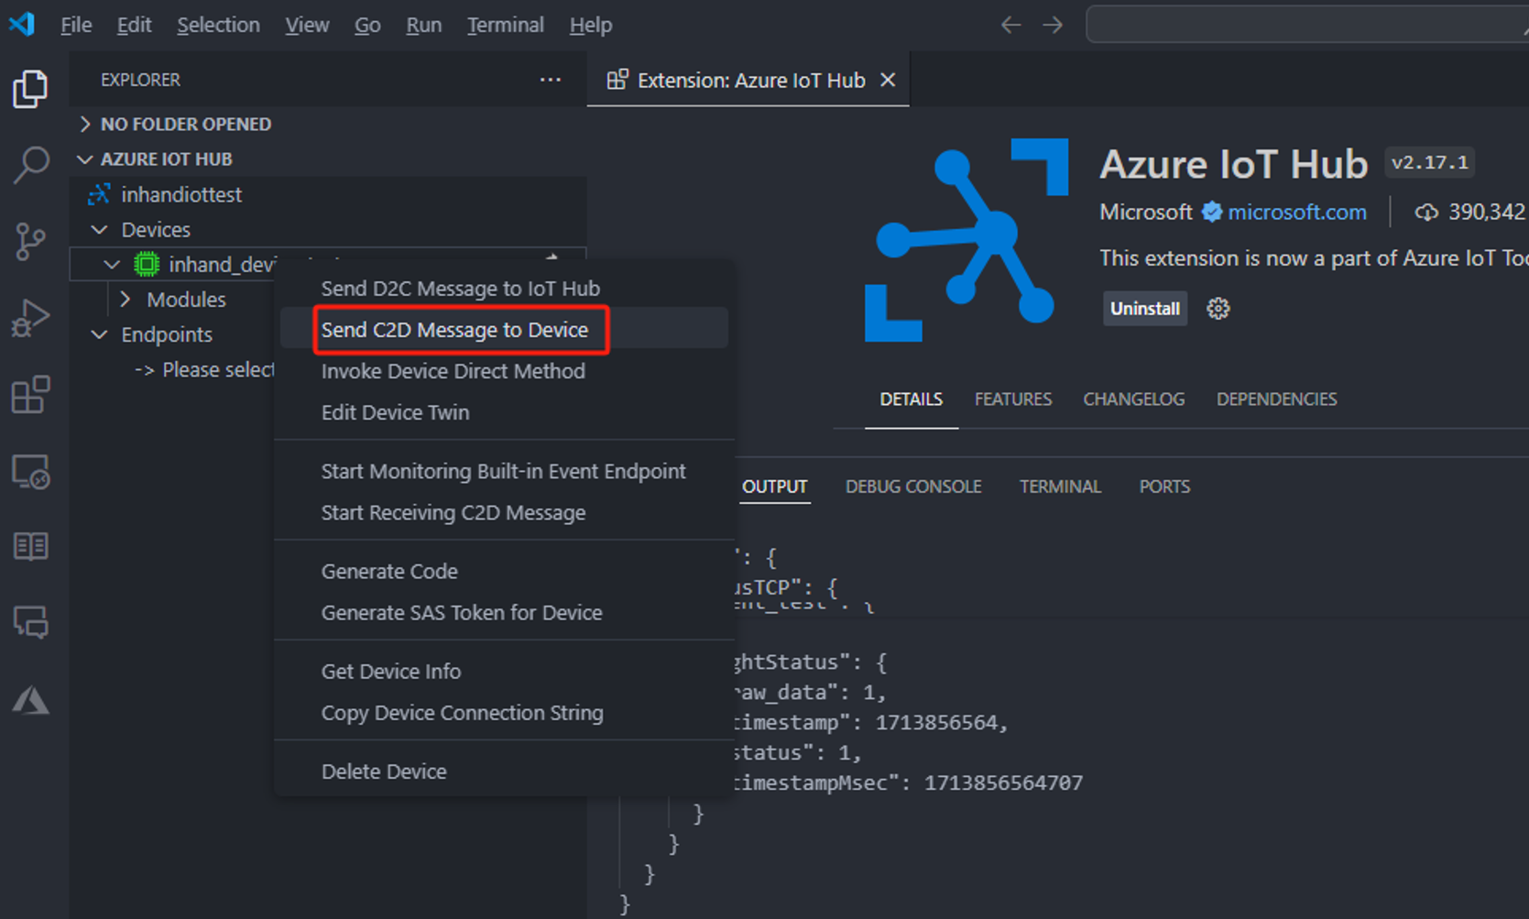
Task: Open the Search view icon
Action: coord(30,165)
